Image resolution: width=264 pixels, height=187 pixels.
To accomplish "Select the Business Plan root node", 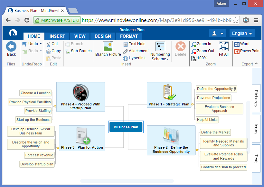I will click(126, 127).
